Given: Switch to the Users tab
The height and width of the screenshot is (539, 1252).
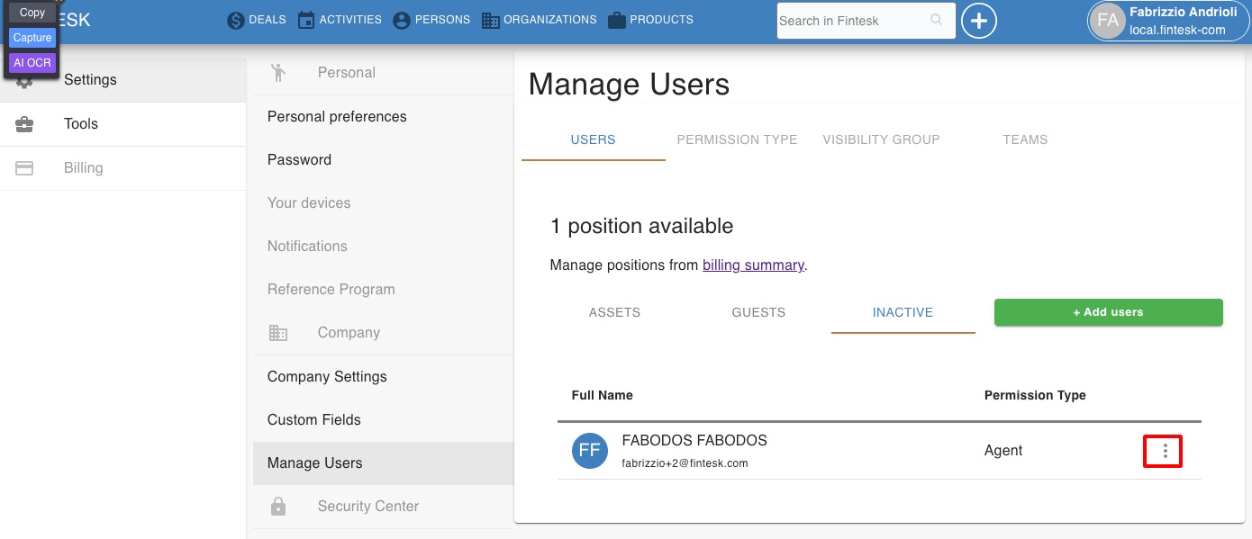Looking at the screenshot, I should (594, 139).
